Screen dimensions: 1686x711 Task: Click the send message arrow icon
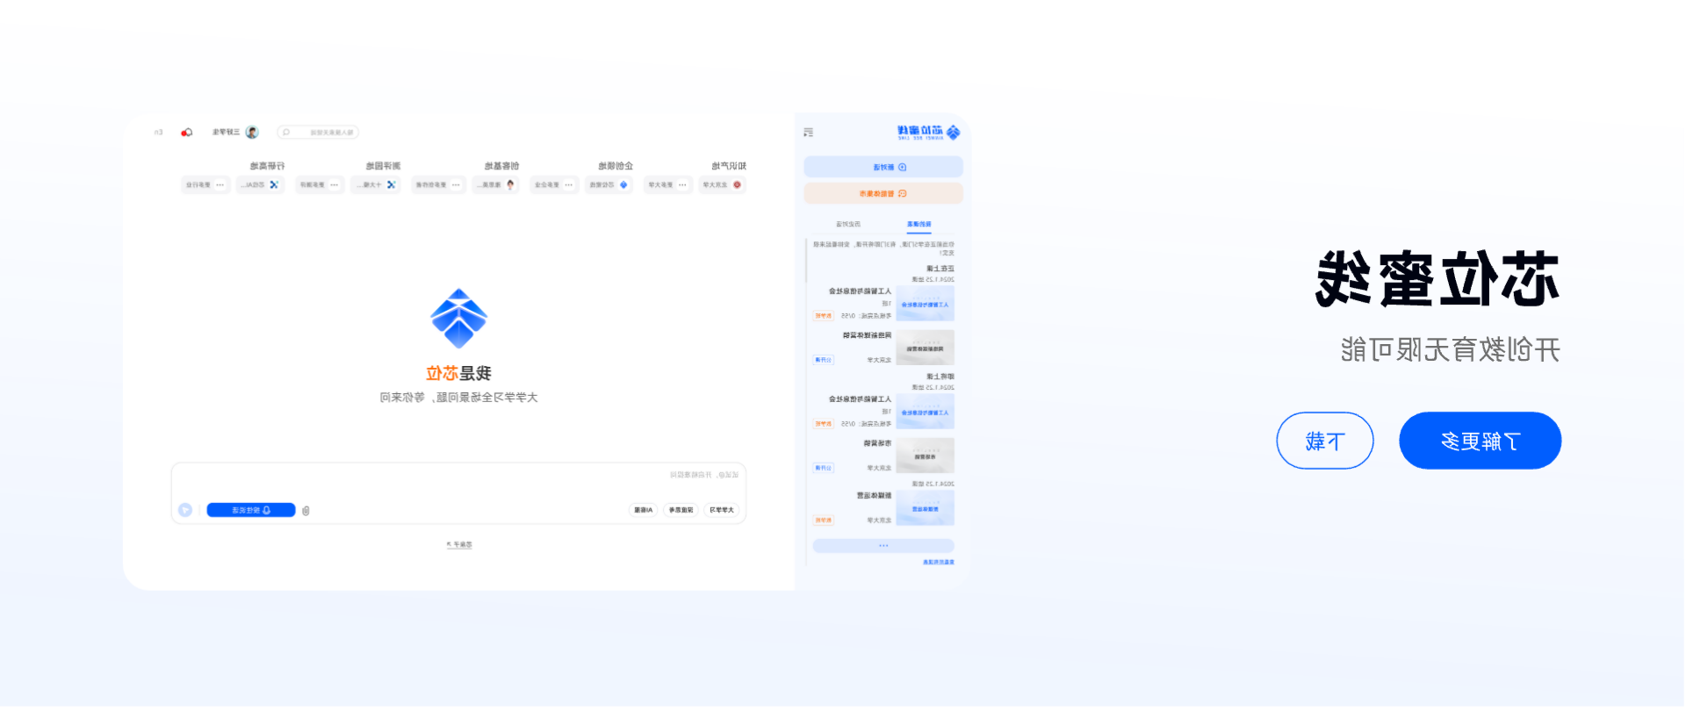point(185,510)
